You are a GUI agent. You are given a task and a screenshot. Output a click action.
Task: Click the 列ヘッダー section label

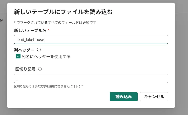click(24, 49)
